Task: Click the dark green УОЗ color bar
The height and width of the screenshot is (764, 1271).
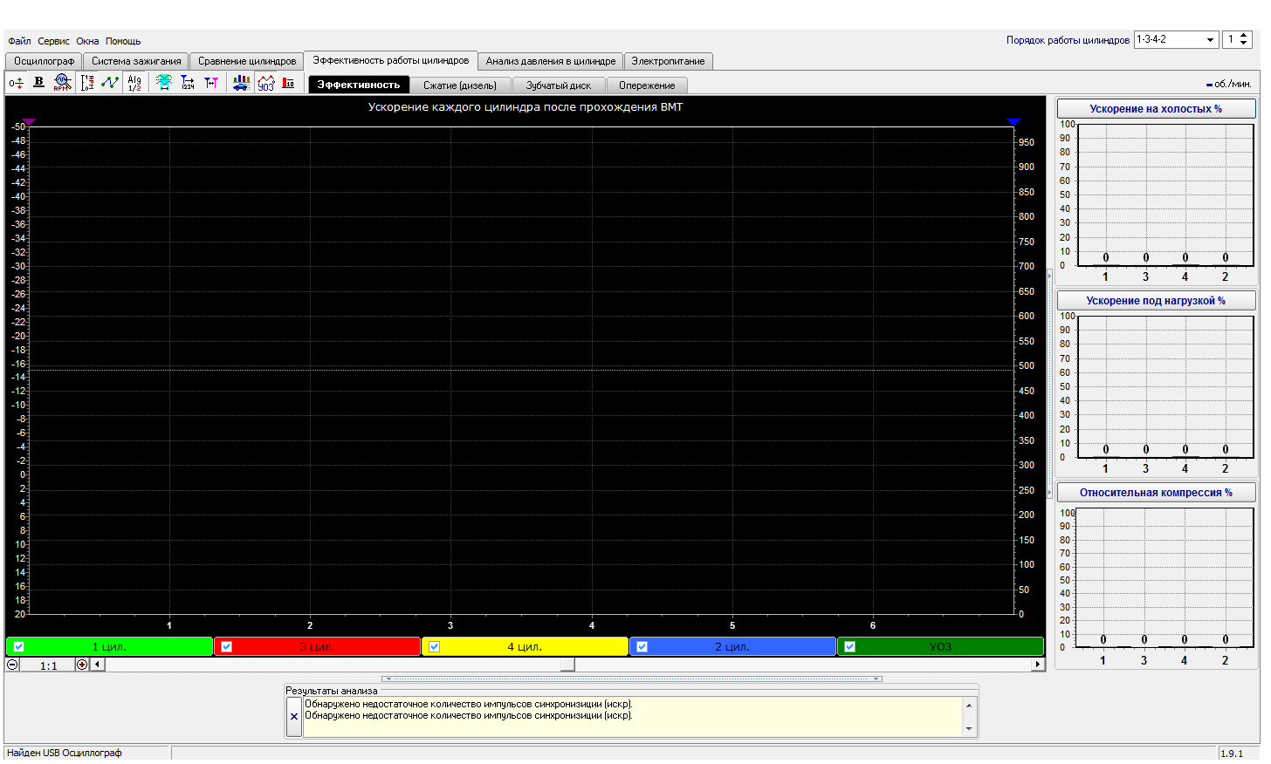Action: point(940,647)
